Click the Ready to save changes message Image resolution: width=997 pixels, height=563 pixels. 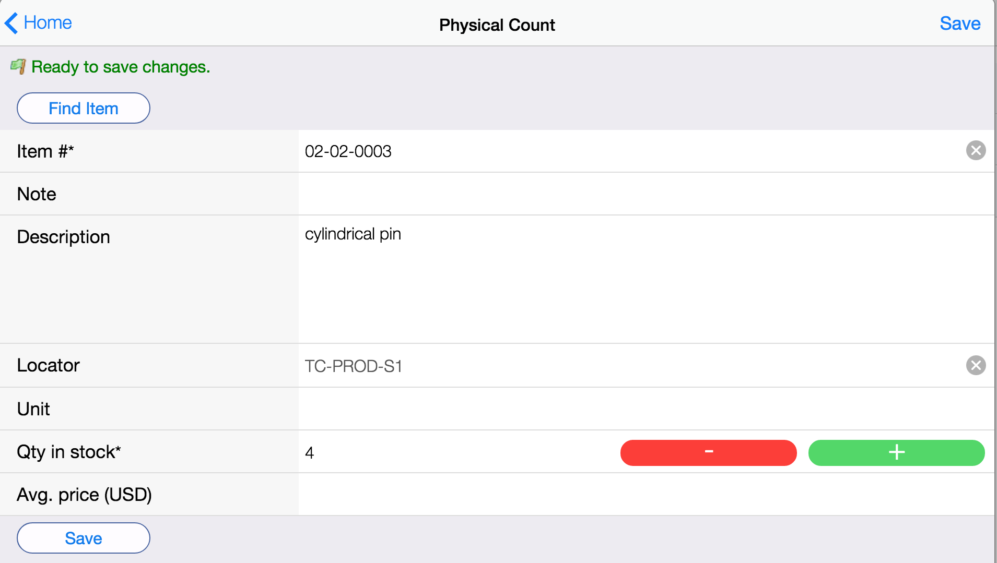click(121, 67)
